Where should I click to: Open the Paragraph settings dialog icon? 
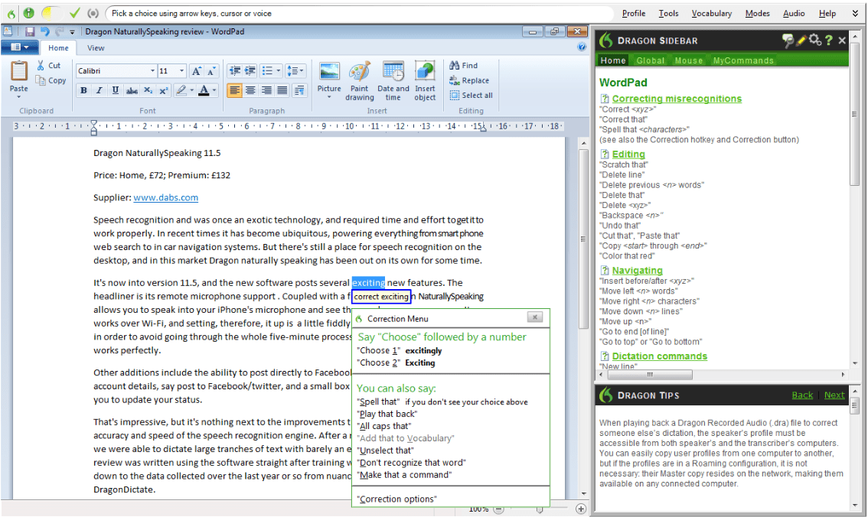(299, 90)
